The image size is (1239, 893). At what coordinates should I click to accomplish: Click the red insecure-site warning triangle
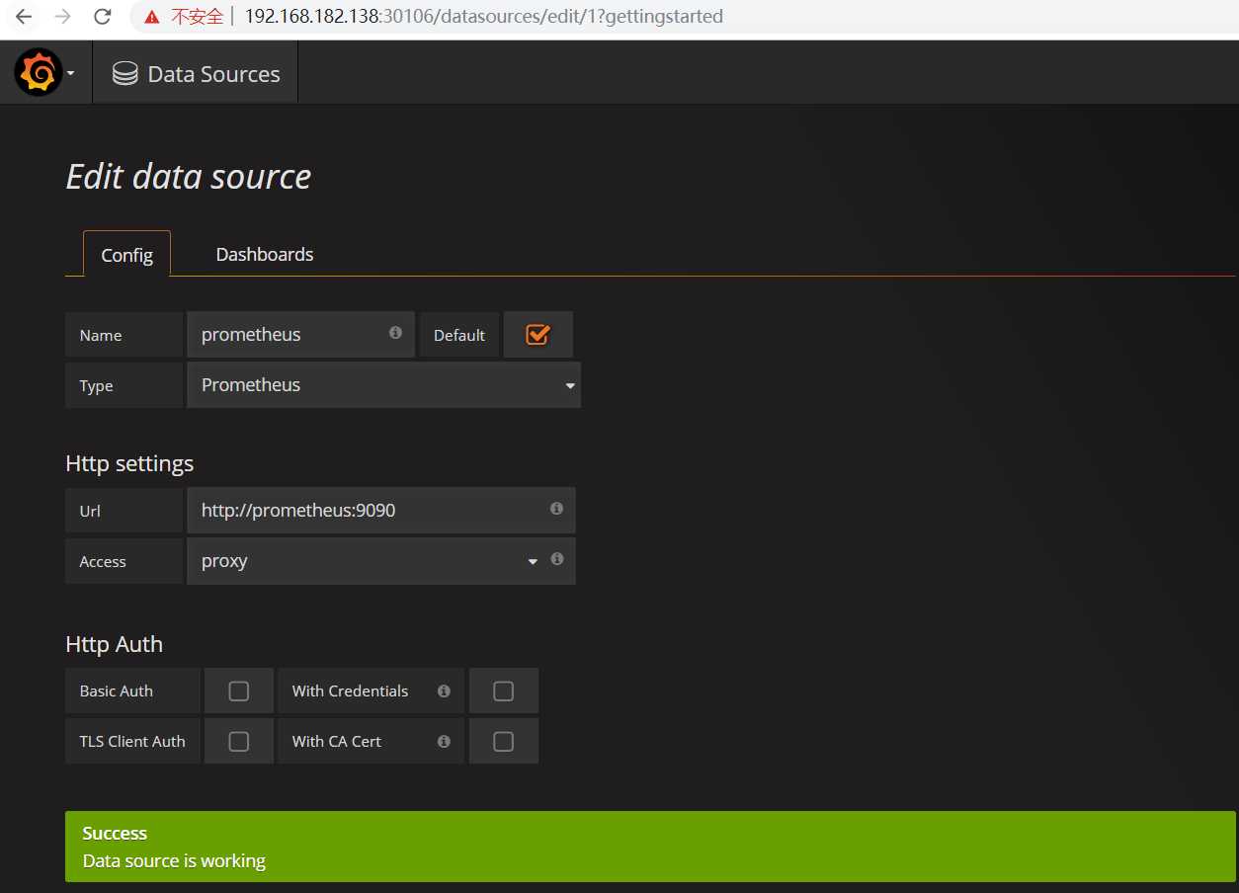[x=151, y=17]
